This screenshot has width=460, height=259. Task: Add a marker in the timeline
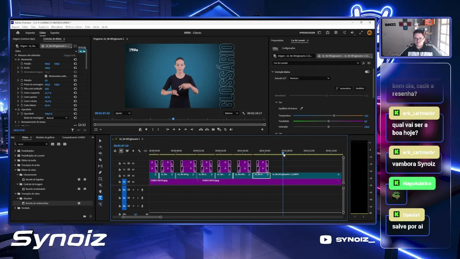click(x=133, y=151)
